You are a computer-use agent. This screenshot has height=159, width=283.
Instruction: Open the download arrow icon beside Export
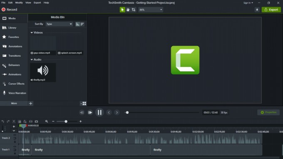pyautogui.click(x=257, y=10)
